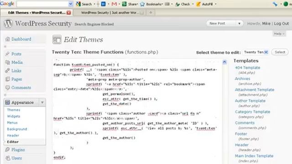The width and height of the screenshot is (292, 164).
Task: Click the Edit Themes page icon
Action: click(57, 40)
